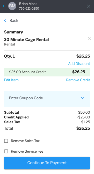Remove the 30 Minute Cage Rental item
94x174 pixels.
pyautogui.click(x=89, y=38)
